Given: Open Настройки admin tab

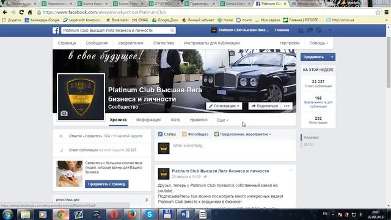Looking at the screenshot, I should click(290, 43).
